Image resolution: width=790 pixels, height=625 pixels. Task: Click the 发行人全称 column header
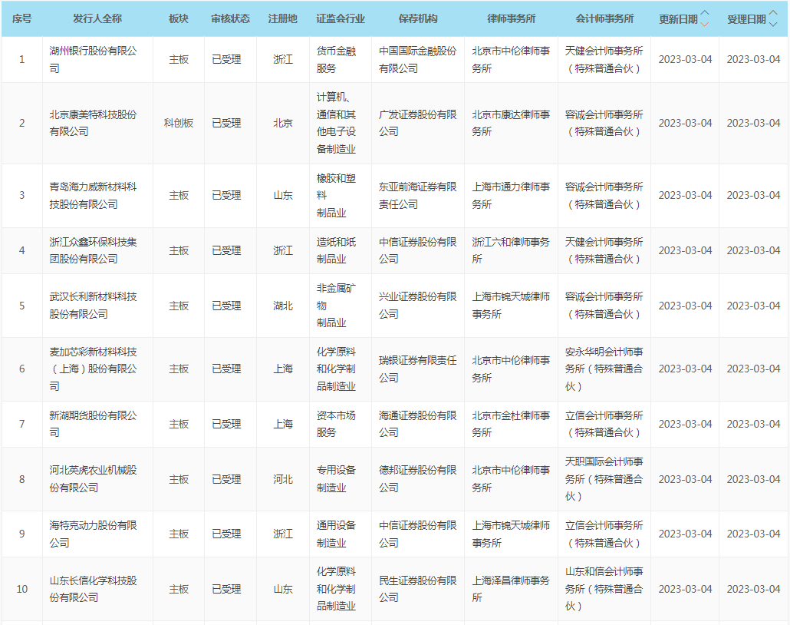97,18
